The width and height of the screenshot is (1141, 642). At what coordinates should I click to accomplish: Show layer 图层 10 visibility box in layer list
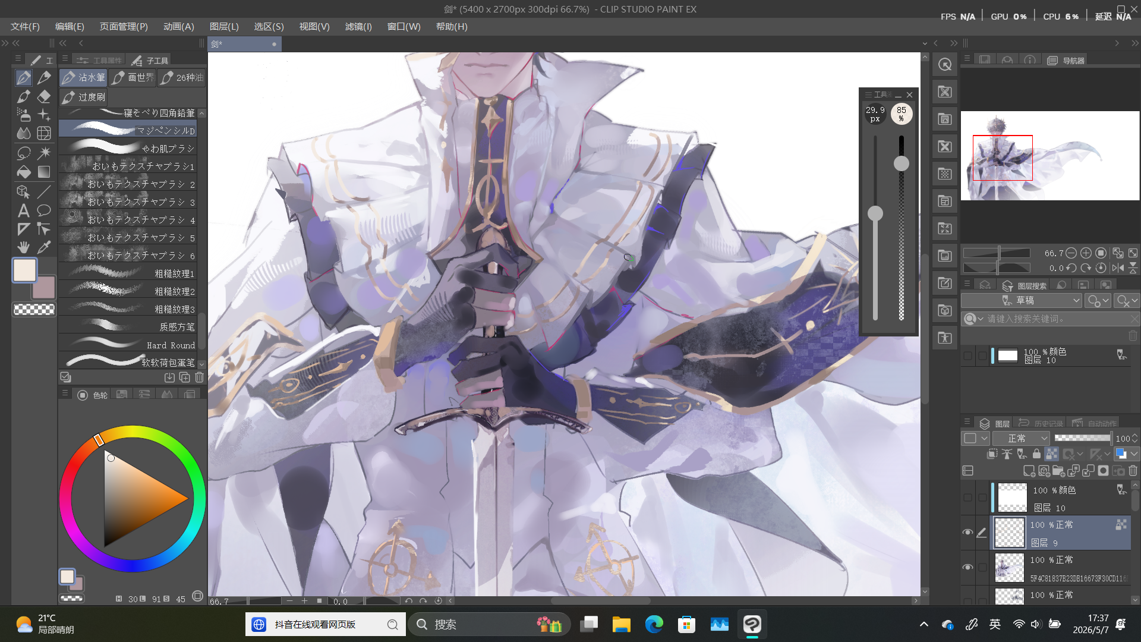967,498
